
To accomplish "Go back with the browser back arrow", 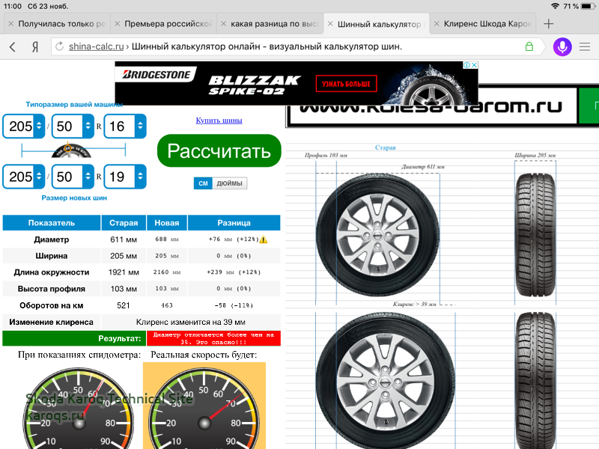I will [13, 47].
